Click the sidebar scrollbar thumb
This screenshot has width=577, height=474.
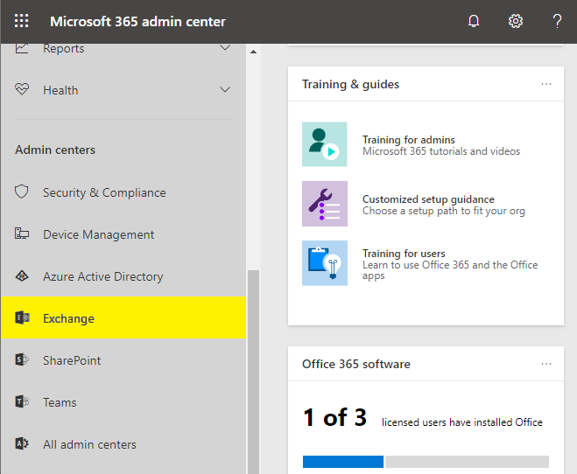[253, 372]
